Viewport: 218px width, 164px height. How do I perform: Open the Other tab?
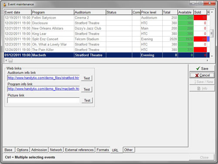[x=129, y=150]
